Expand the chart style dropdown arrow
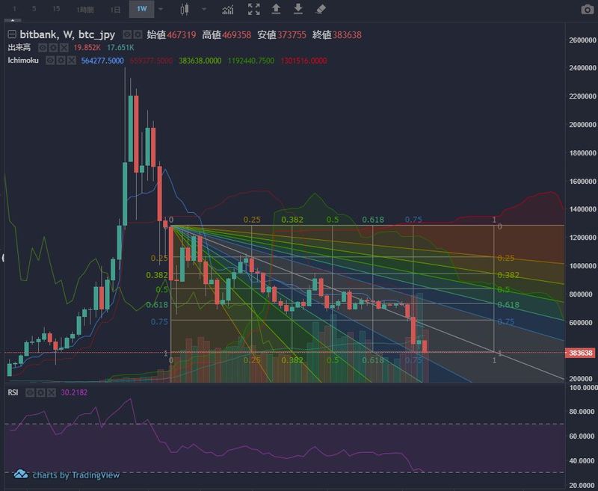Viewport: 598px width, 491px height. click(x=203, y=10)
